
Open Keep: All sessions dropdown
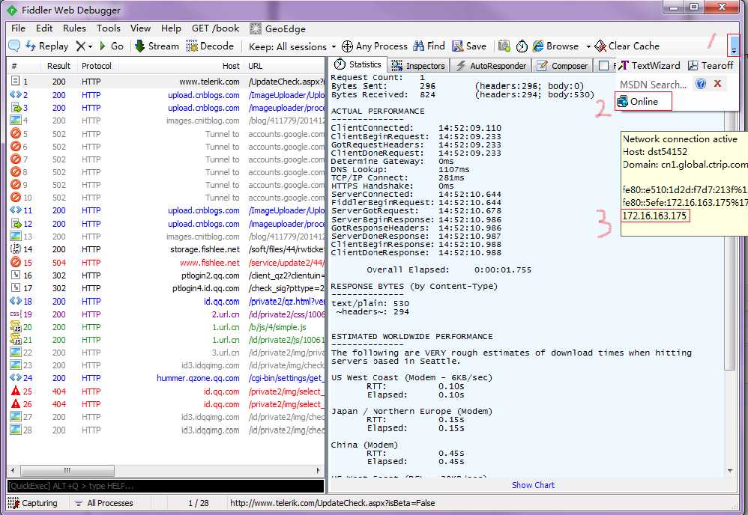point(292,46)
